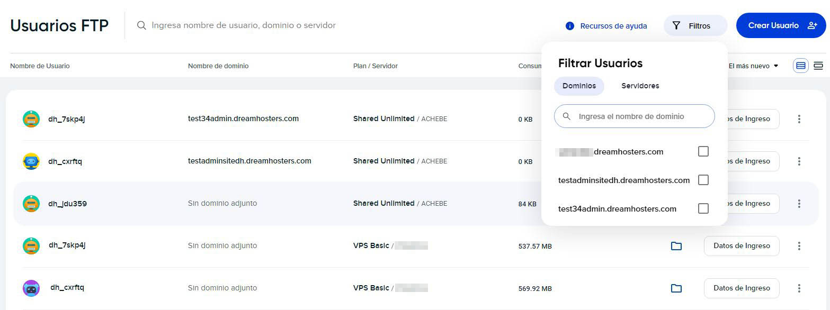This screenshot has height=310, width=830.
Task: Click search magnifier icon in header
Action: 141,25
